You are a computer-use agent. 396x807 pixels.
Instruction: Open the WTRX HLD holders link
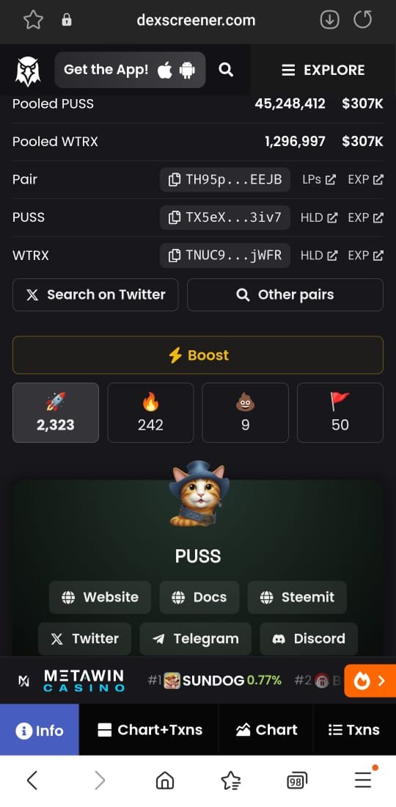[319, 256]
